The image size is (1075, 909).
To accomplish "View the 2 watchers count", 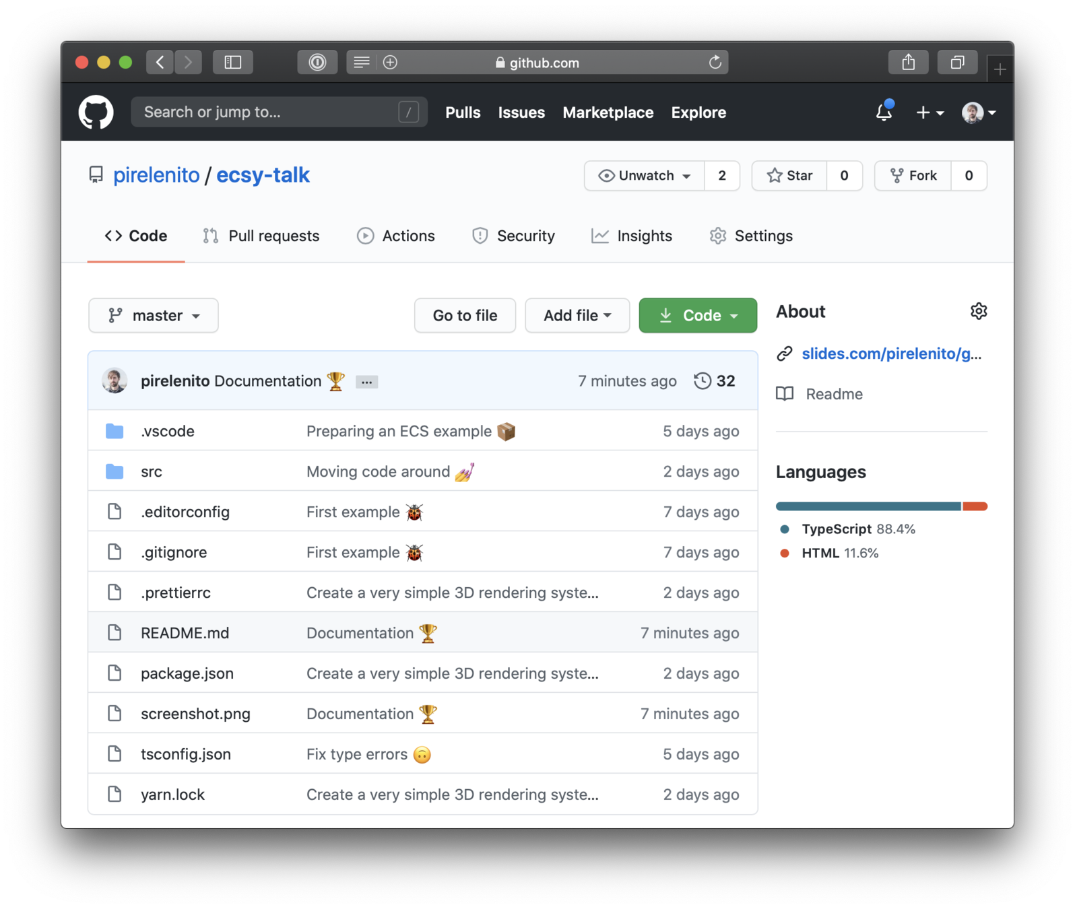I will (722, 176).
